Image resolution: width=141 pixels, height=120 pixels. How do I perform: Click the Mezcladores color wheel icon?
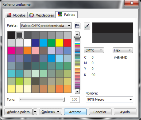pos(32,15)
